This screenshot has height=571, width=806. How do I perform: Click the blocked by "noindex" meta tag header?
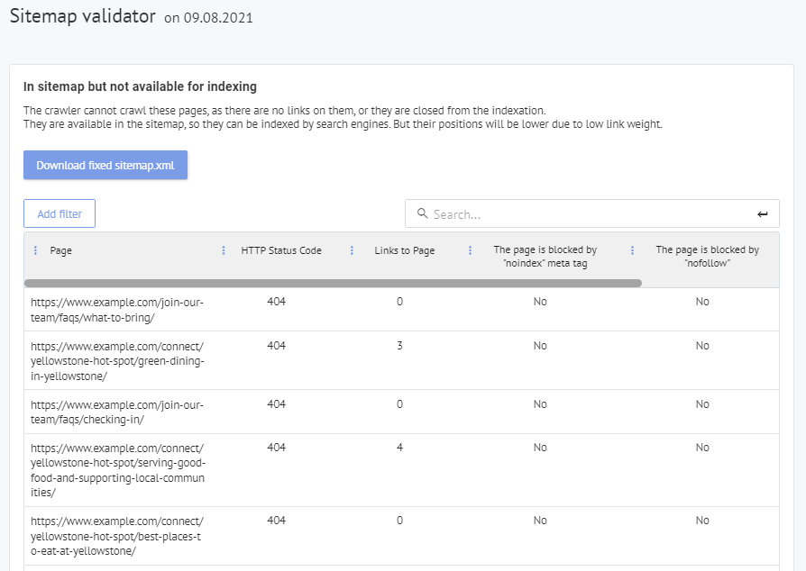pos(545,257)
